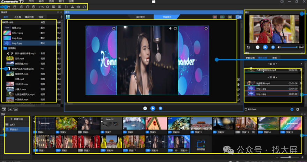Switch to 实时模式 tab
307x162 pixels.
tap(140, 17)
